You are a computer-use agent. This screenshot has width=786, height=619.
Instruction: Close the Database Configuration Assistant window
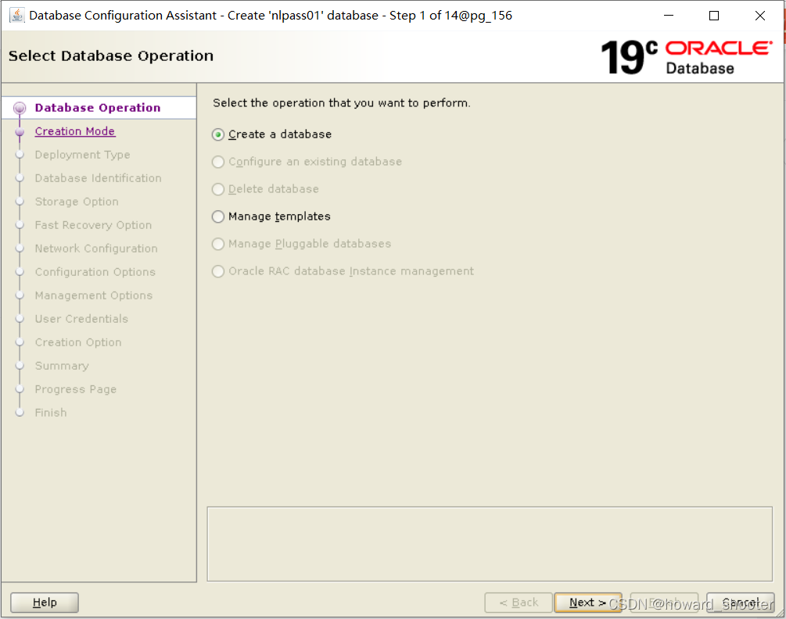(x=760, y=16)
